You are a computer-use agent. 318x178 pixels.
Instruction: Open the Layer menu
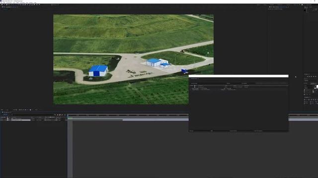pos(14,2)
